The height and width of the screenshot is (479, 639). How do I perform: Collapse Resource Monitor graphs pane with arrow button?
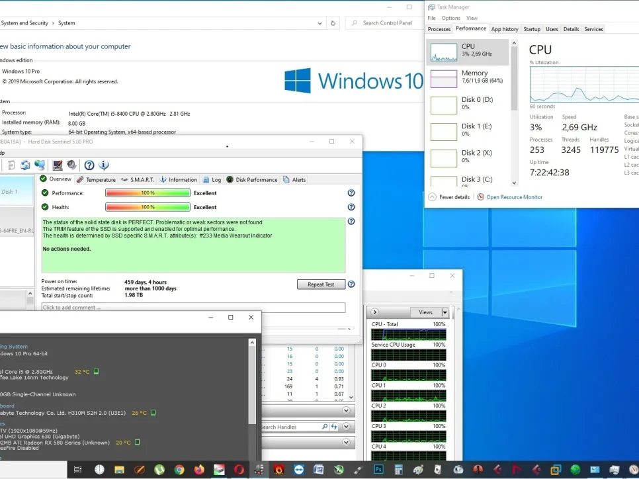tap(375, 312)
